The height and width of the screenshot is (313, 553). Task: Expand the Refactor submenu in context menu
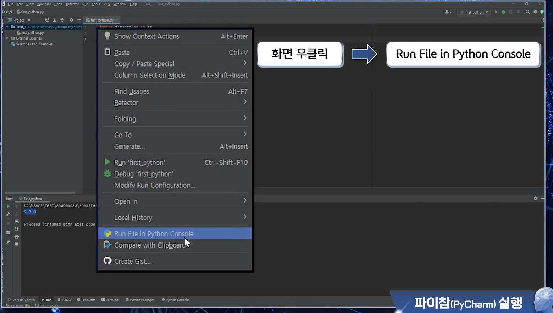coord(175,103)
